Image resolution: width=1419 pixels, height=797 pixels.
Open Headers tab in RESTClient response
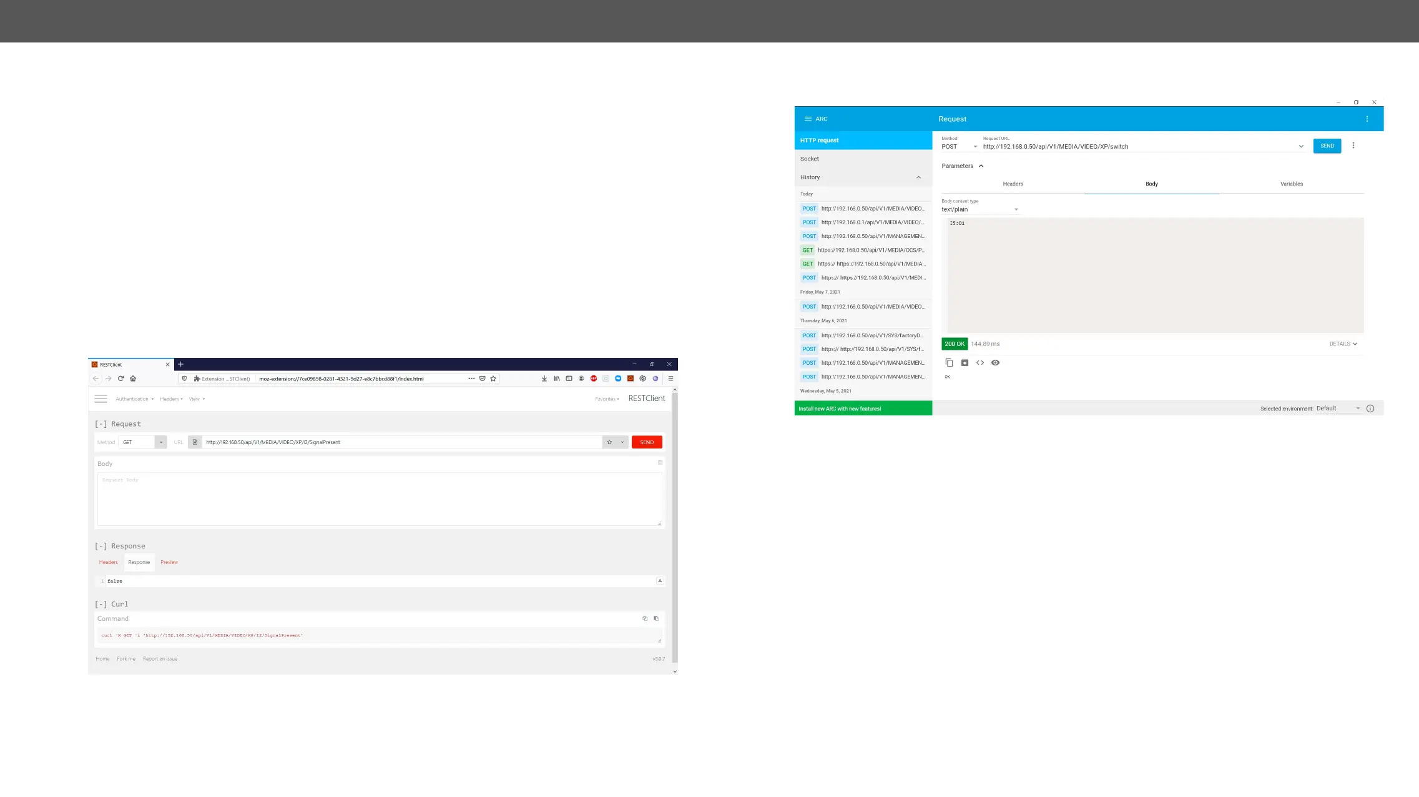(108, 562)
